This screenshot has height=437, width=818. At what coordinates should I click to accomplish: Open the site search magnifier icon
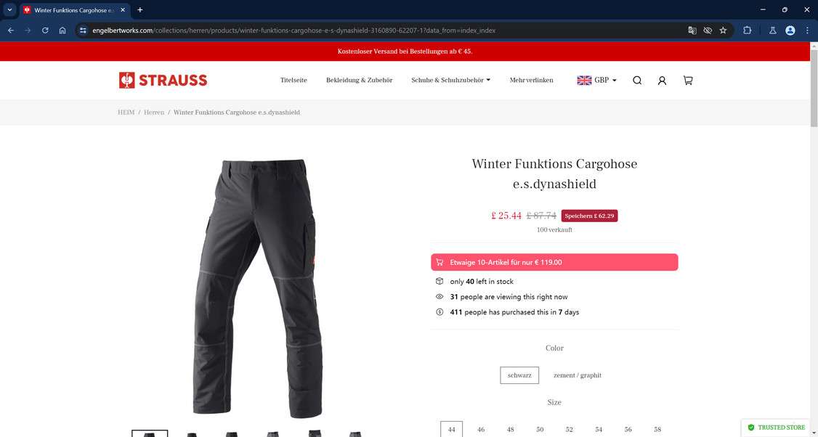(x=637, y=81)
